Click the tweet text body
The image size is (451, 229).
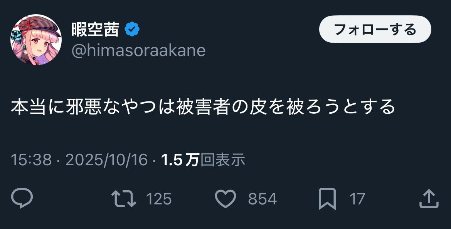click(x=203, y=107)
